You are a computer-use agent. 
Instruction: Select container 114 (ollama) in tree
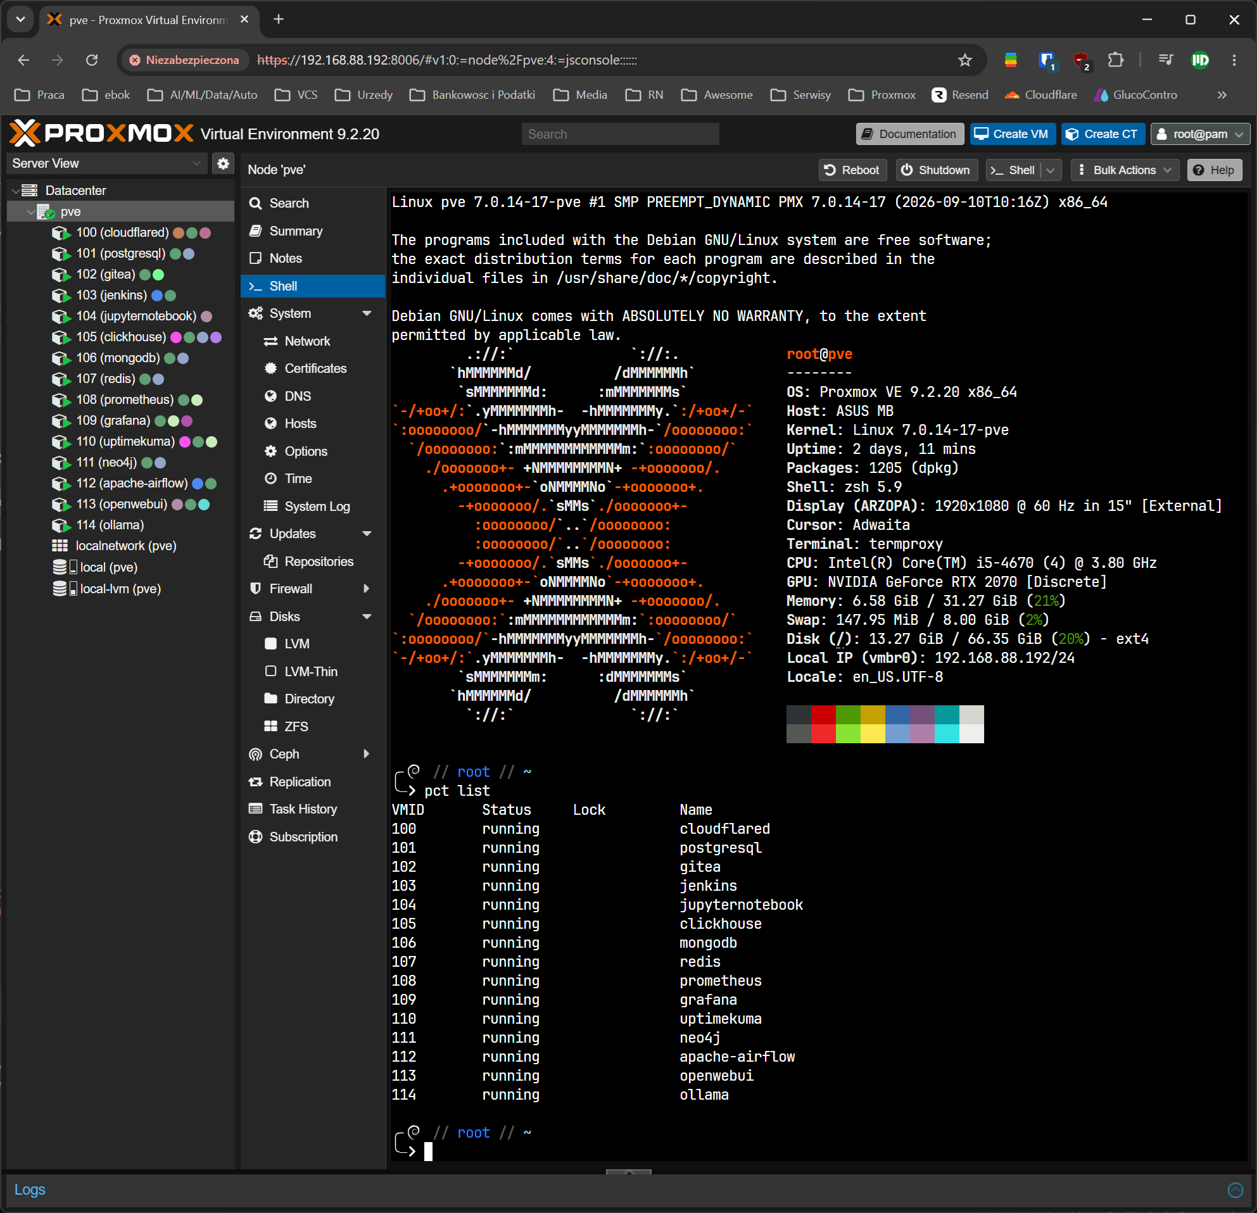pos(120,525)
